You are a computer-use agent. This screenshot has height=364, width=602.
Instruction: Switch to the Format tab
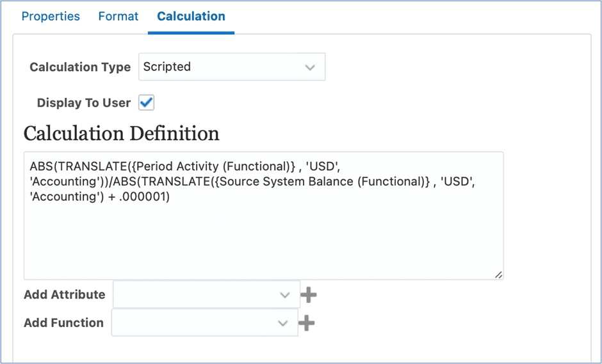(x=118, y=17)
